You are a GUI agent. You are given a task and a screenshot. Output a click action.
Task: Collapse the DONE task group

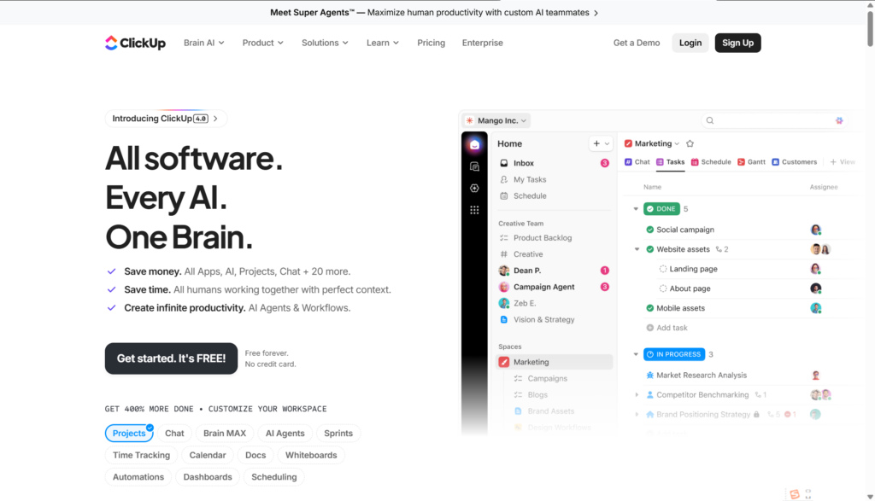[x=636, y=209]
